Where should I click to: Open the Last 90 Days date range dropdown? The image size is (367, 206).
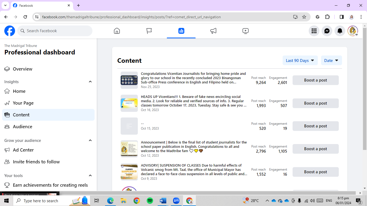(x=300, y=60)
